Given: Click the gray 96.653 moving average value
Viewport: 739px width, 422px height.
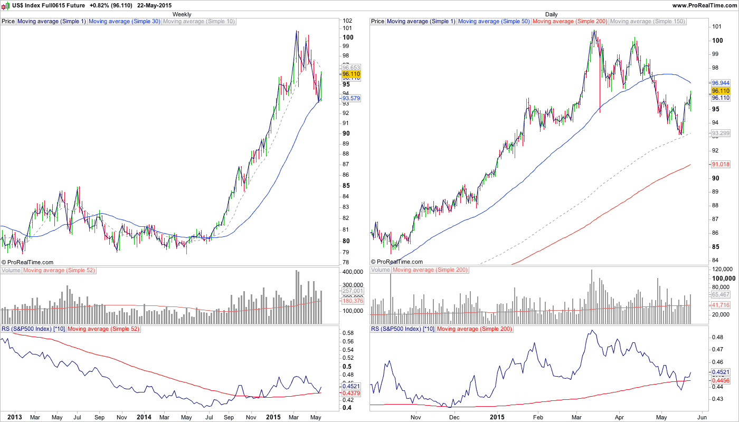Looking at the screenshot, I should coord(352,68).
